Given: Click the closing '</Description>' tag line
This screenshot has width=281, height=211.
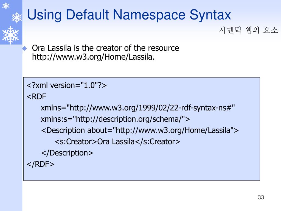Looking at the screenshot, I should tap(67, 153).
